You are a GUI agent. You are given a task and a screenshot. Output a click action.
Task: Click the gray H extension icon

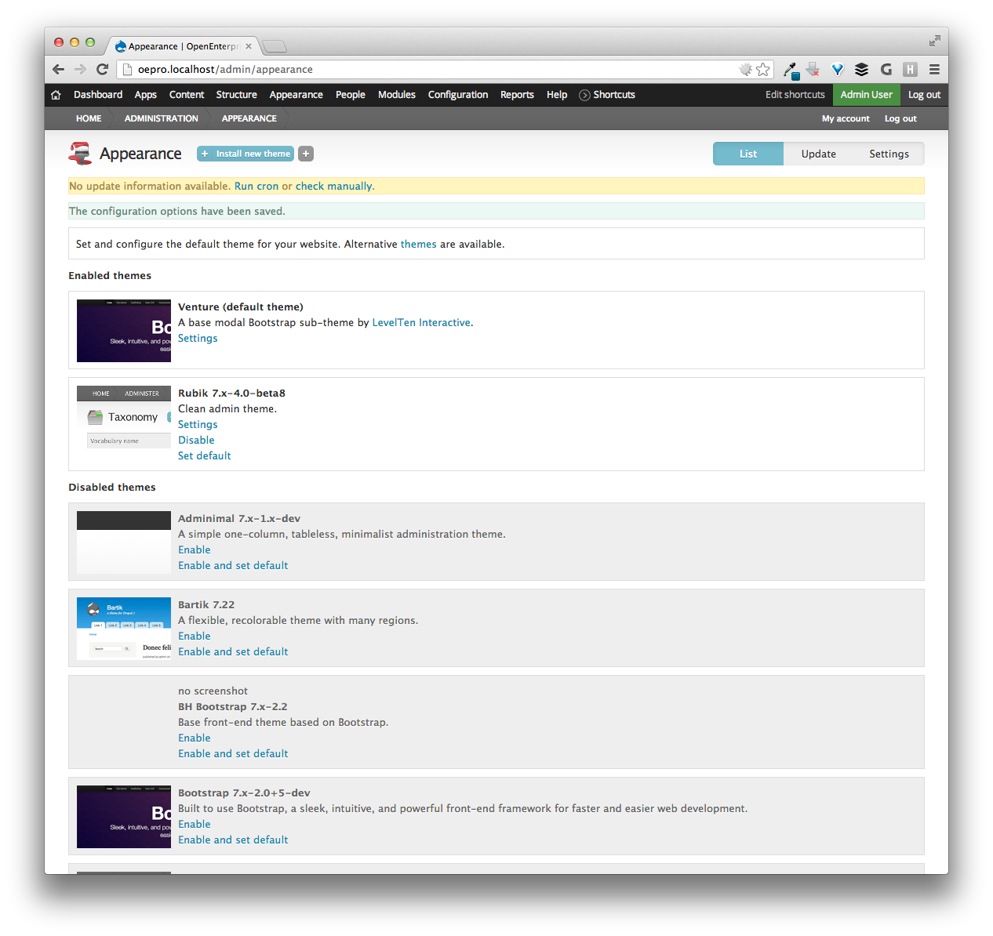click(x=910, y=69)
